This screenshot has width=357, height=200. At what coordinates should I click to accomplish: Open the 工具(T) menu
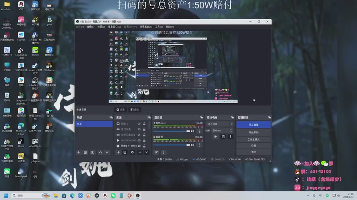coord(159,27)
